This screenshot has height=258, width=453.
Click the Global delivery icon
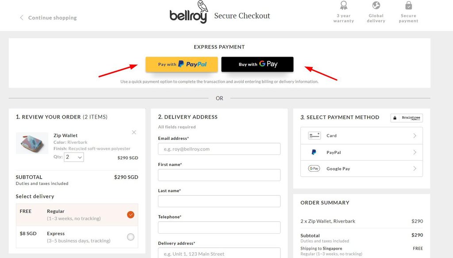point(376,6)
